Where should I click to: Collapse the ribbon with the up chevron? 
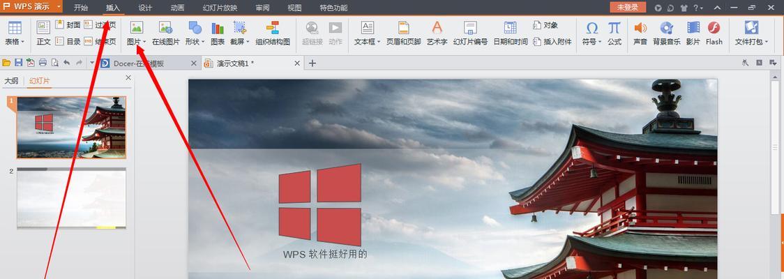point(718,8)
